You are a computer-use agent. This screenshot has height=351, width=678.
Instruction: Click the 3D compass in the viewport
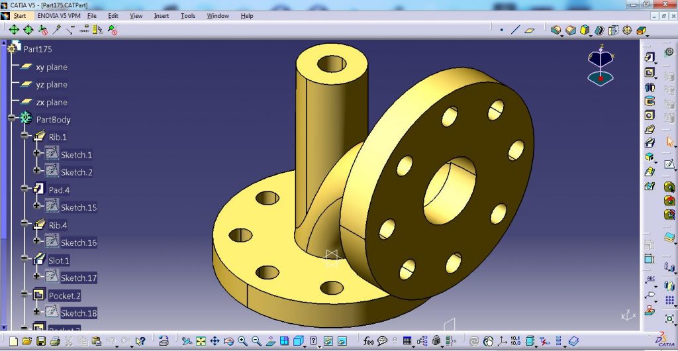(601, 66)
